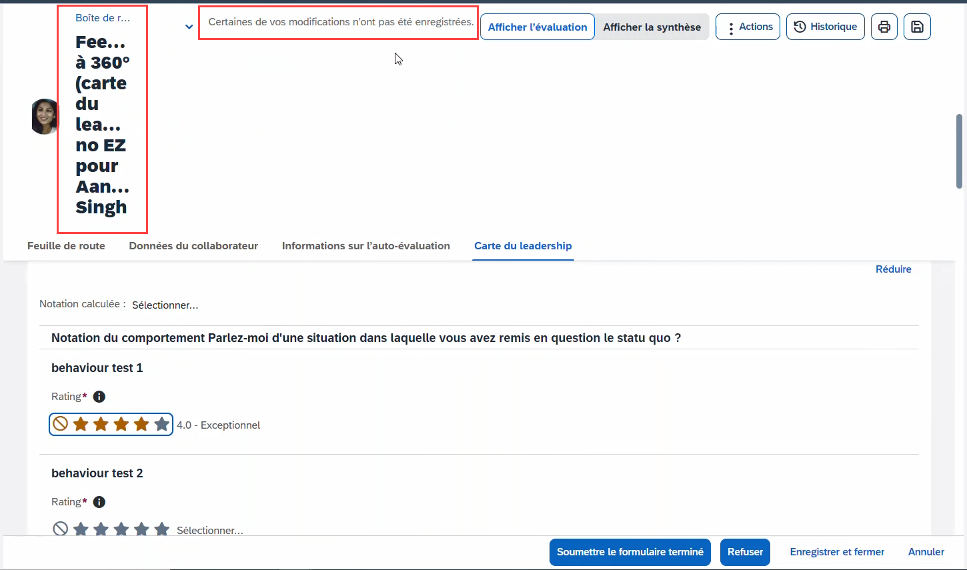Viewport: 967px width, 570px height.
Task: Click the 'behaviour test 1' heading
Action: click(97, 368)
